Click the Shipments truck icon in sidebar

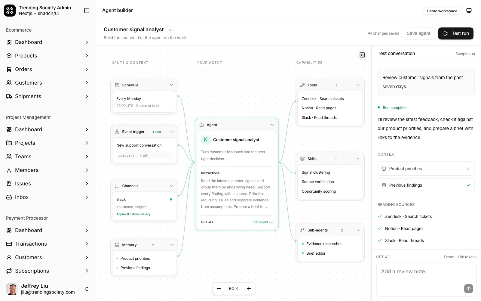[x=9, y=96]
